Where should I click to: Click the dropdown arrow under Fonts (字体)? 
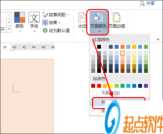pos(34,31)
